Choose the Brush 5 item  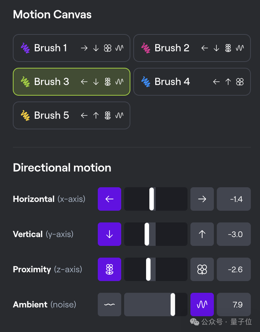71,115
